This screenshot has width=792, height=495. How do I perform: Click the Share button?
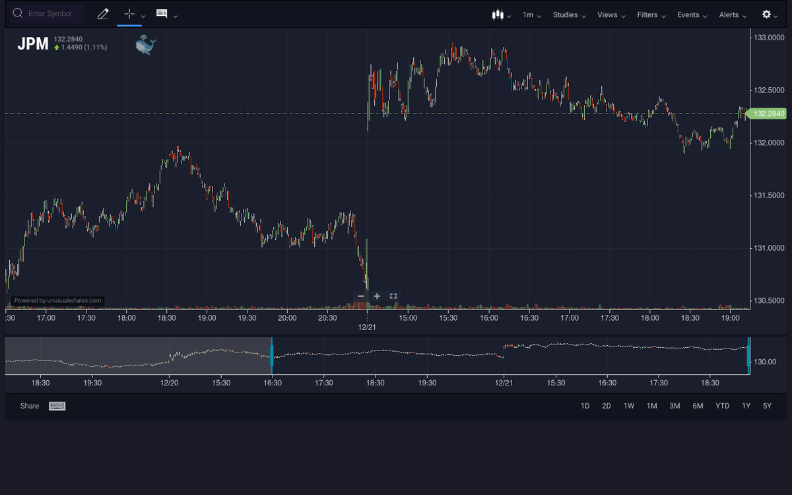click(30, 406)
